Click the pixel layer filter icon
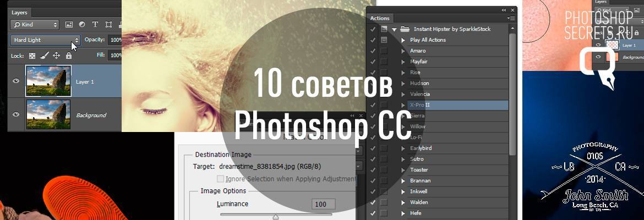Viewport: 644px width, 220px height. [69, 25]
